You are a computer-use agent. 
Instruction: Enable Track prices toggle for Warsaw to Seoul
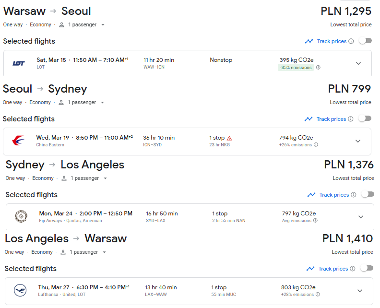coord(366,41)
